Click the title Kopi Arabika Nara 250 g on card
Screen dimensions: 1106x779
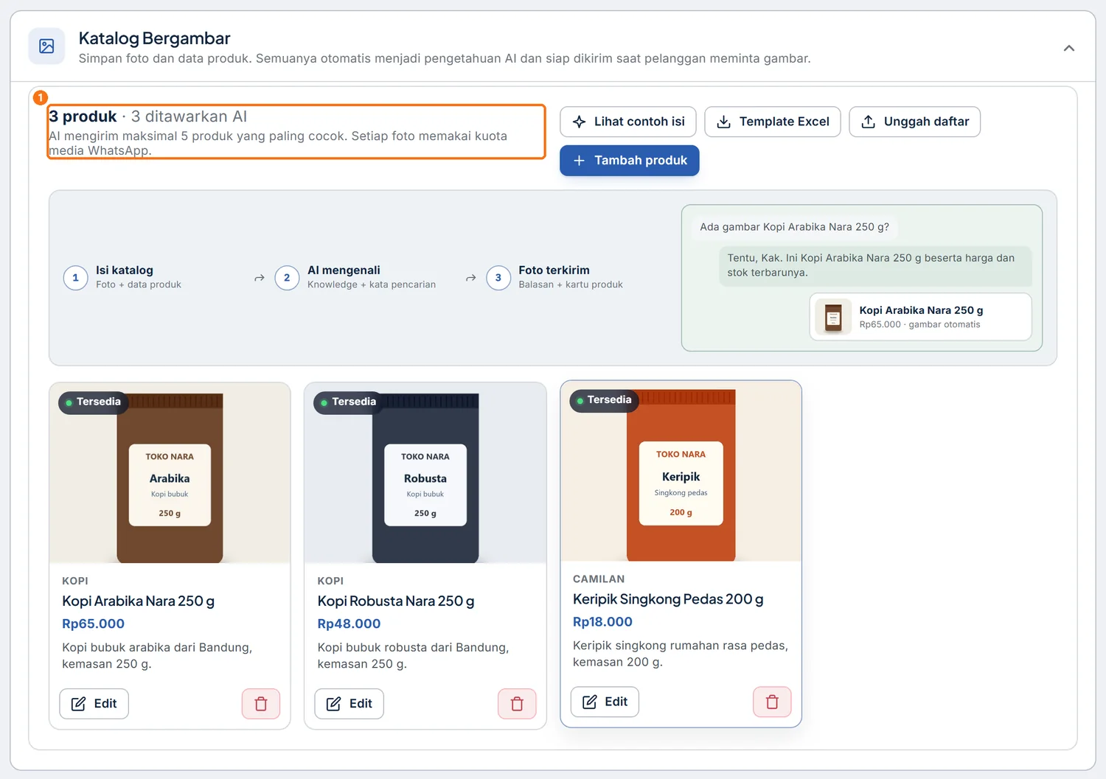point(138,601)
